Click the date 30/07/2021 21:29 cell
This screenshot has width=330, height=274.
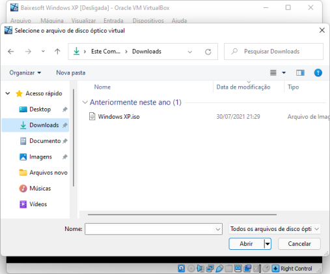point(238,117)
